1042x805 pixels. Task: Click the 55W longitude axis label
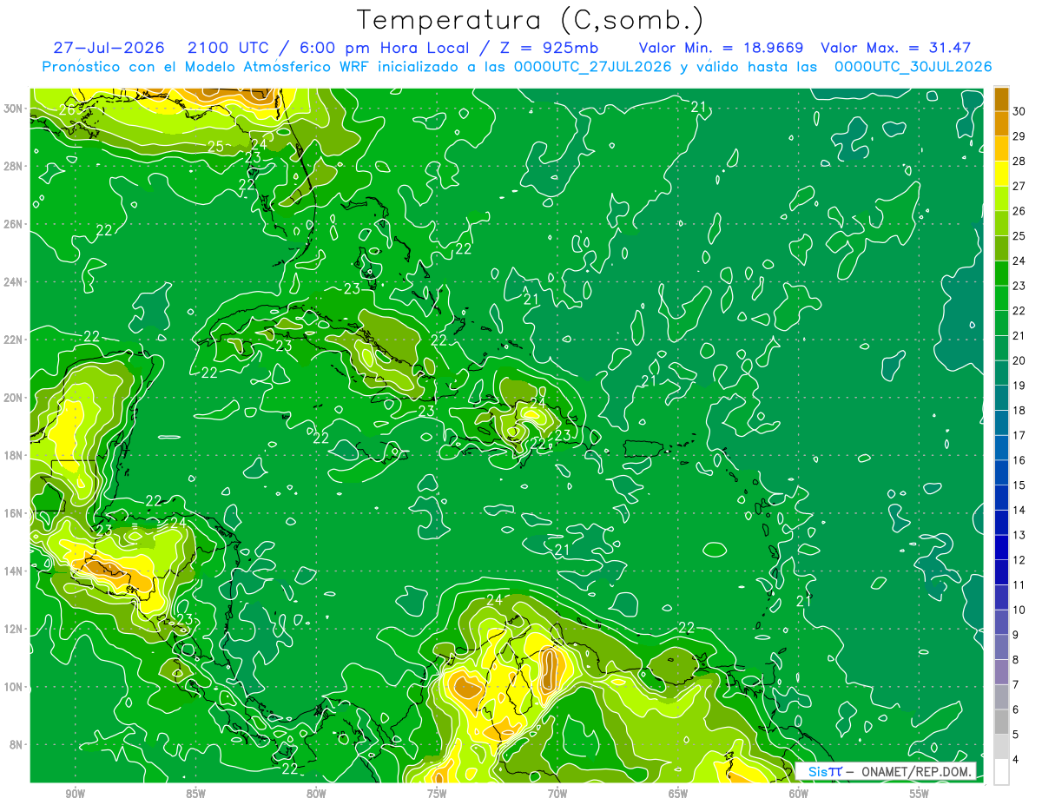click(x=920, y=794)
